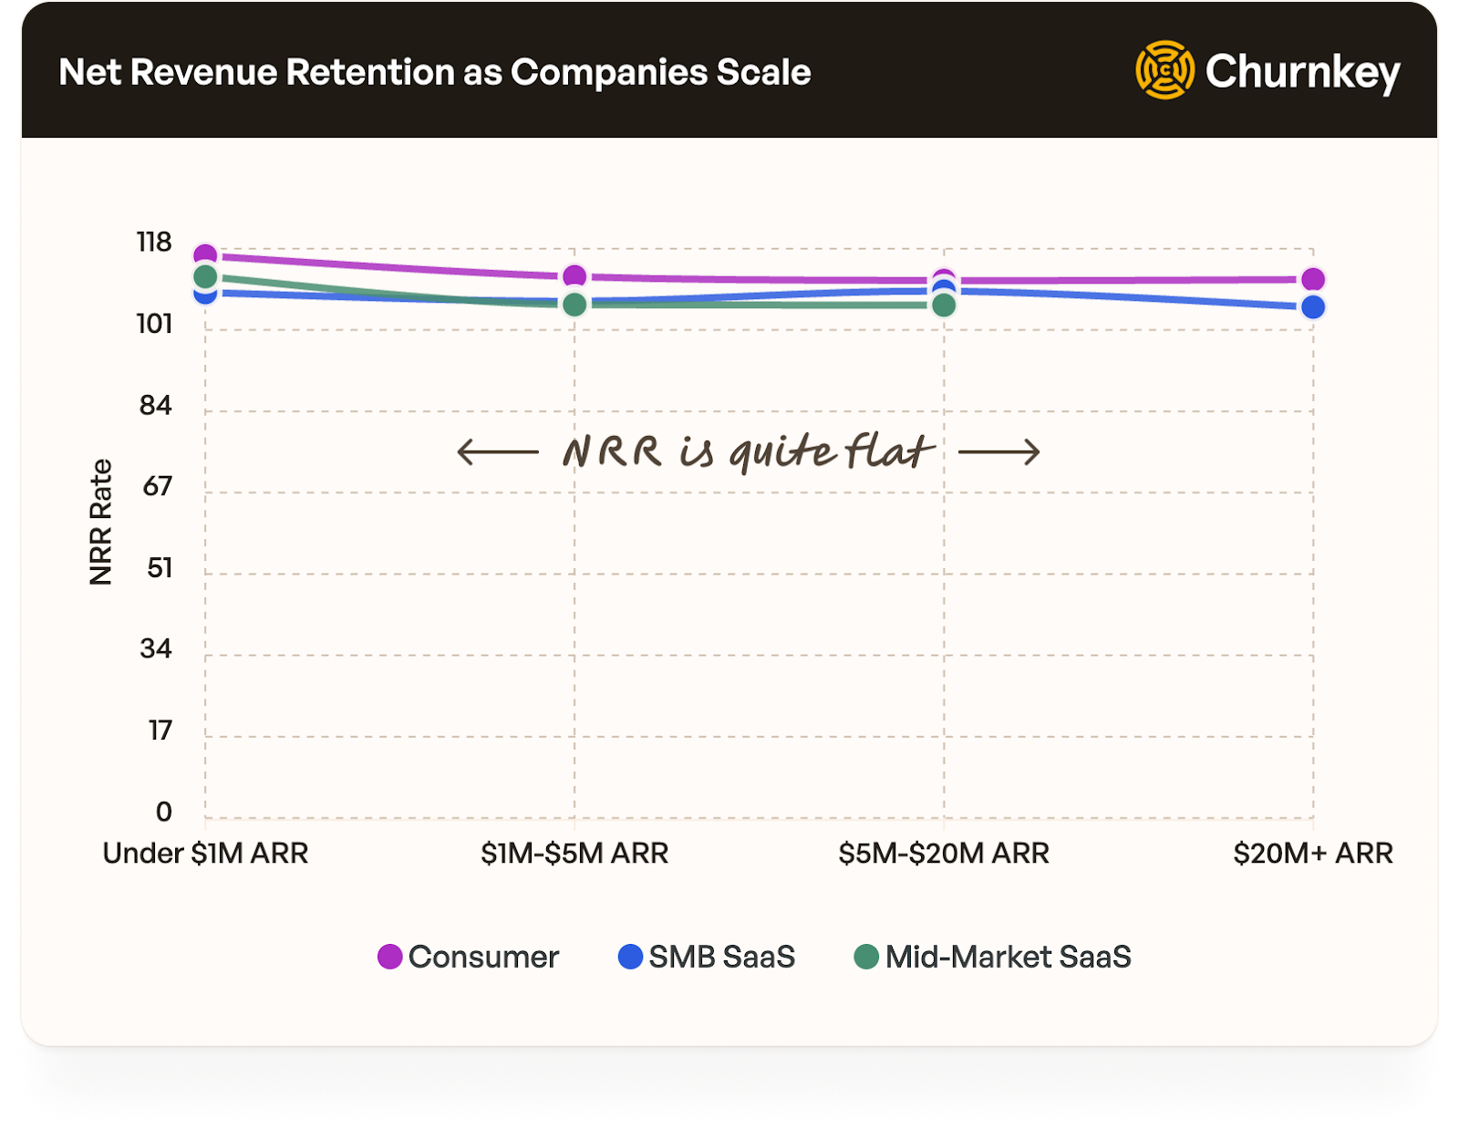Click the 'Under $1M ARR' axis label
The height and width of the screenshot is (1140, 1459).
click(205, 853)
